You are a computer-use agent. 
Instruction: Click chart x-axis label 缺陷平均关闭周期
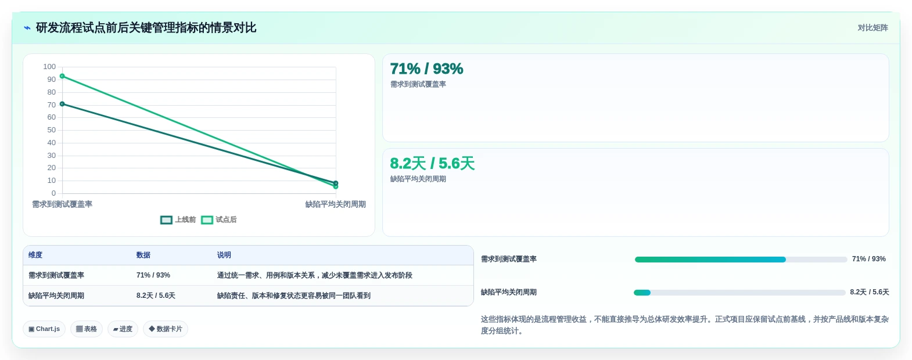[336, 204]
